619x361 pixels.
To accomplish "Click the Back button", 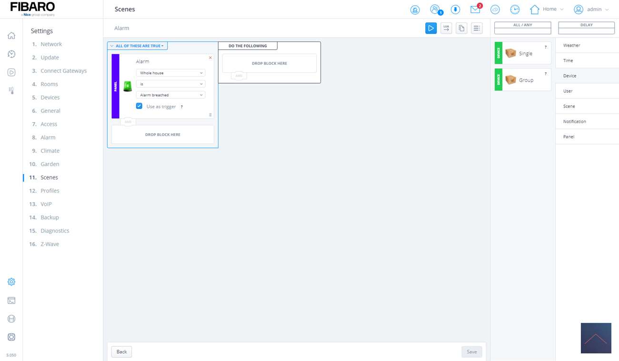I will [x=121, y=352].
